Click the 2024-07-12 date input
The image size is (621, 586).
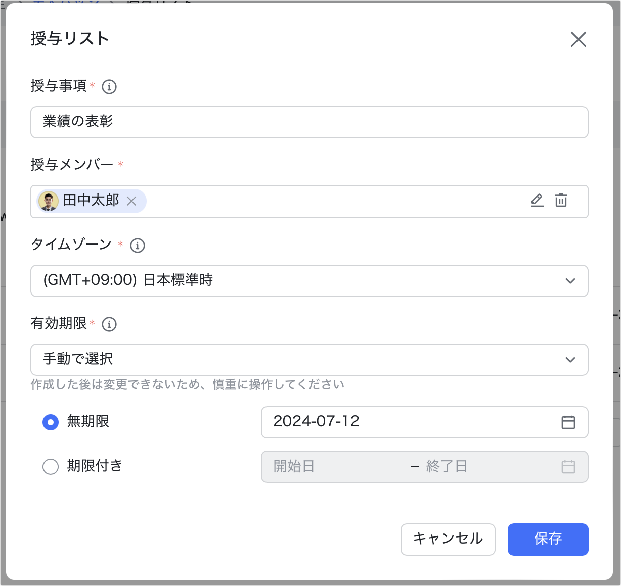[x=405, y=422]
